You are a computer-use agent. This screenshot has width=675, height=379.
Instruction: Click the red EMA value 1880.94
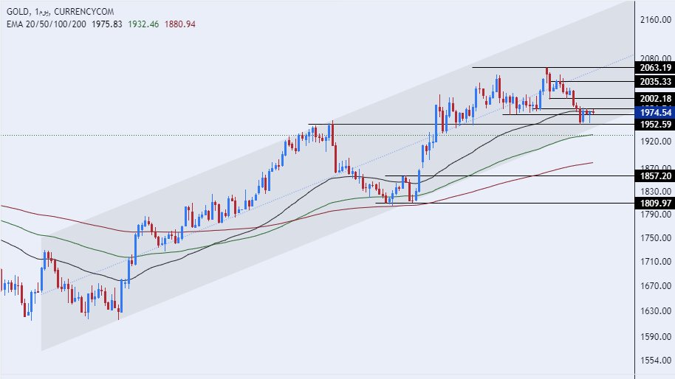[181, 24]
